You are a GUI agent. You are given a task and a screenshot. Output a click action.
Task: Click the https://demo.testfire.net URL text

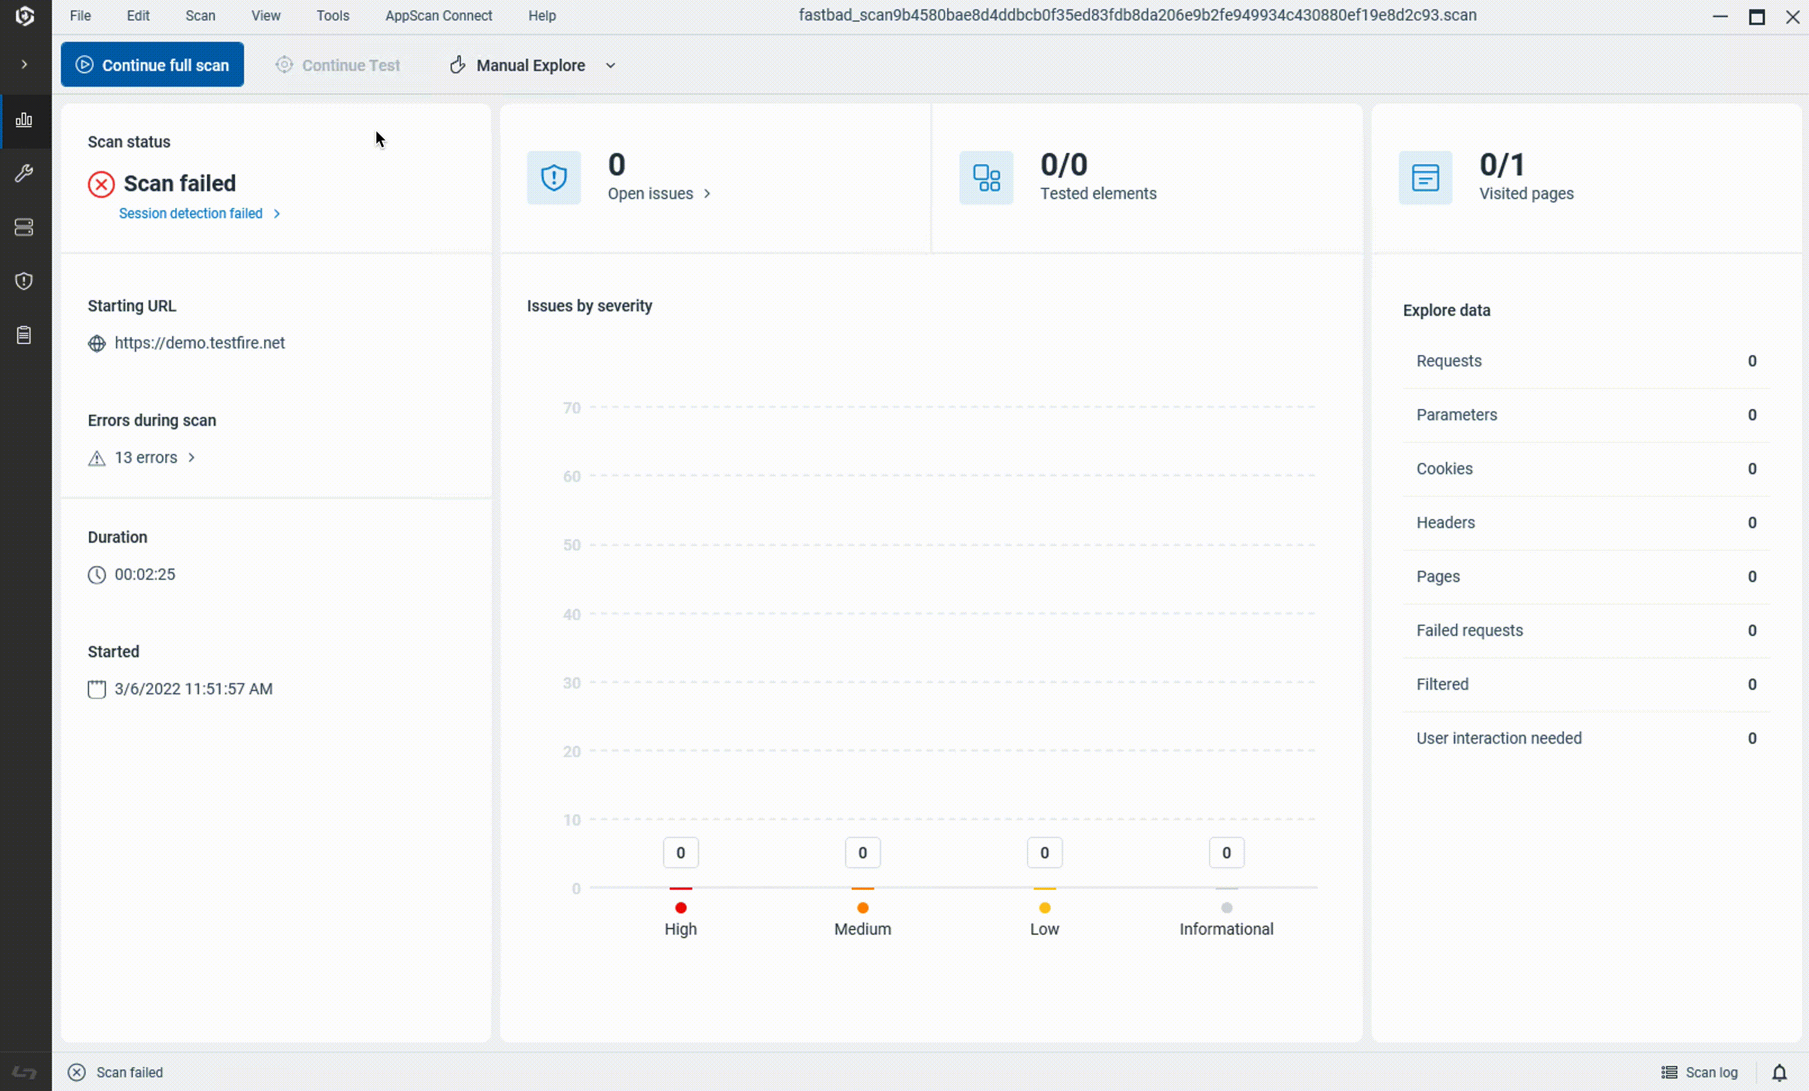[199, 343]
